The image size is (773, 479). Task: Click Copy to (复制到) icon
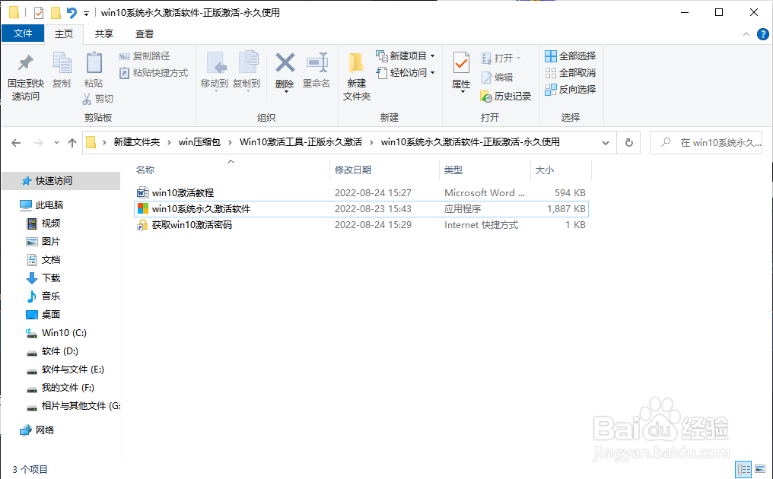pos(248,63)
